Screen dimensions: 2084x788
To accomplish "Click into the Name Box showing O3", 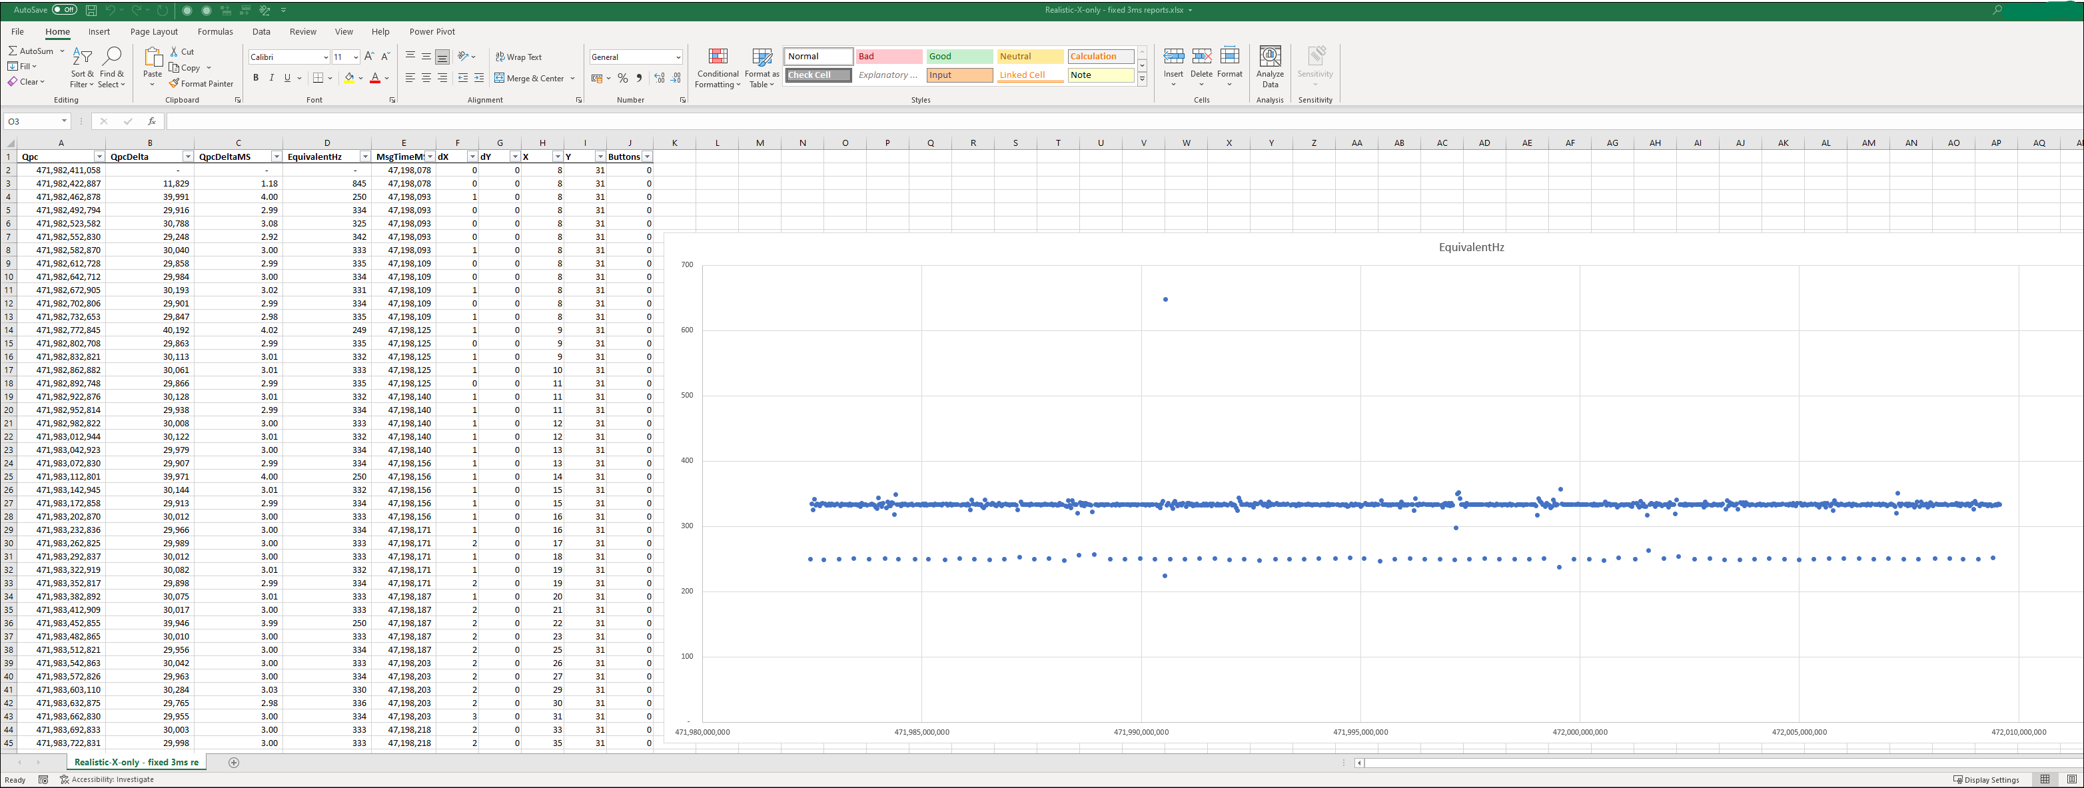I will 33,121.
